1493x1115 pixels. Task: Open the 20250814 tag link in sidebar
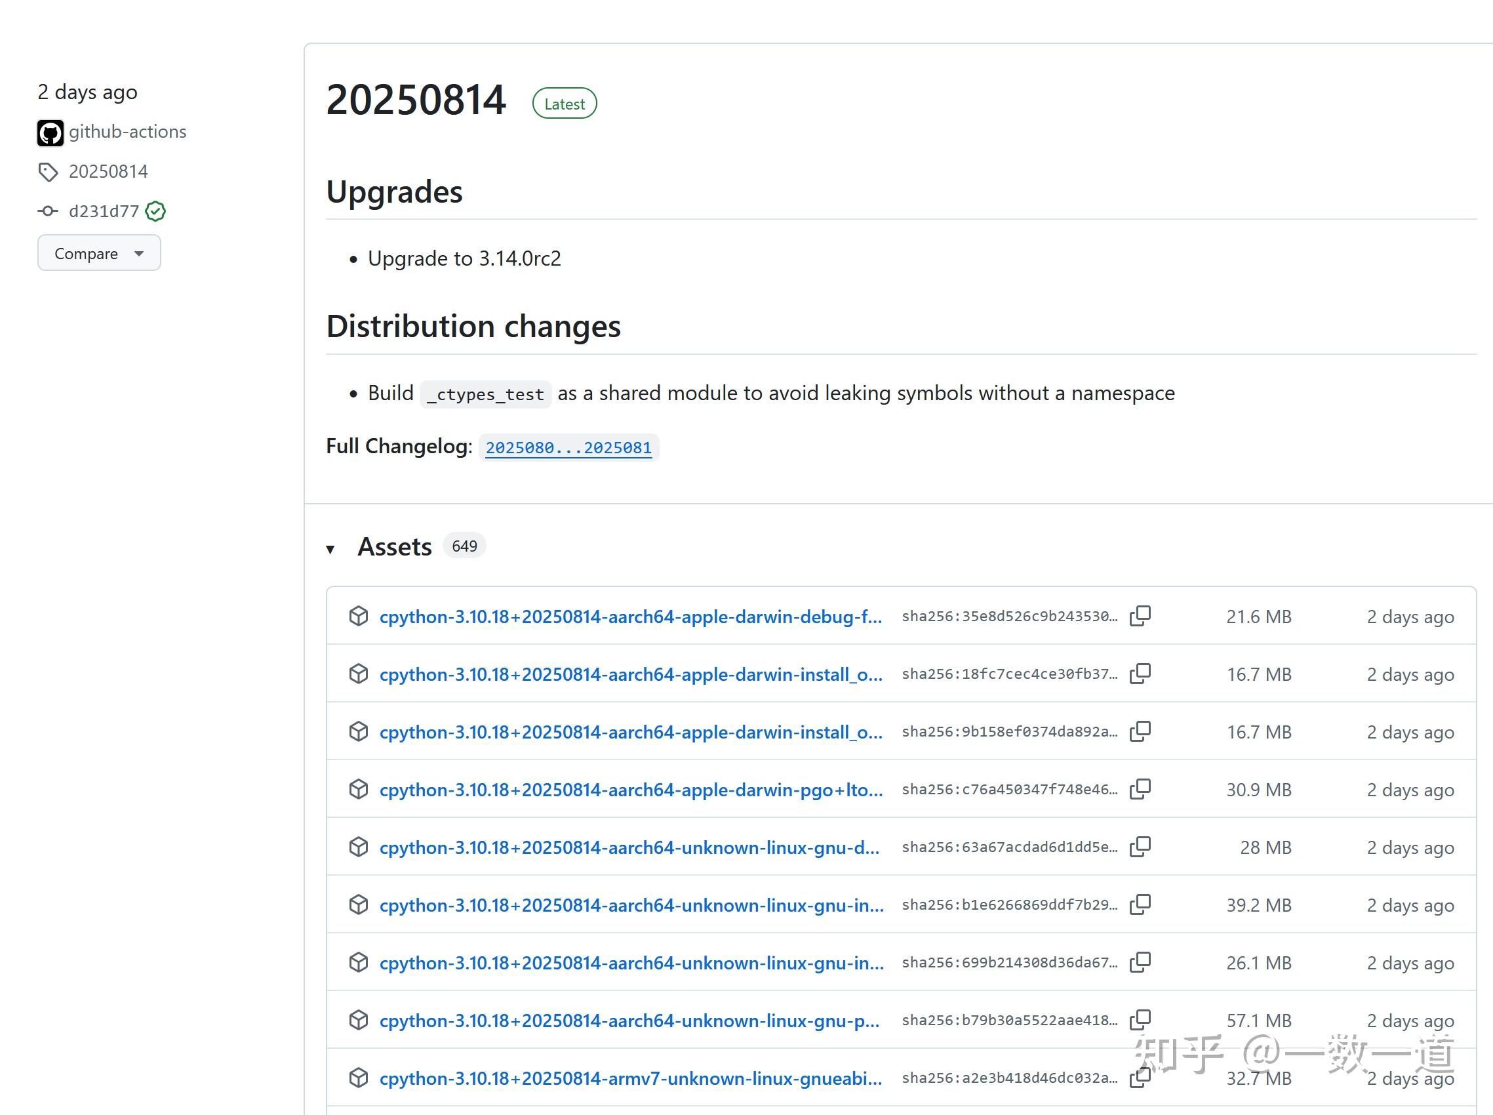click(108, 171)
